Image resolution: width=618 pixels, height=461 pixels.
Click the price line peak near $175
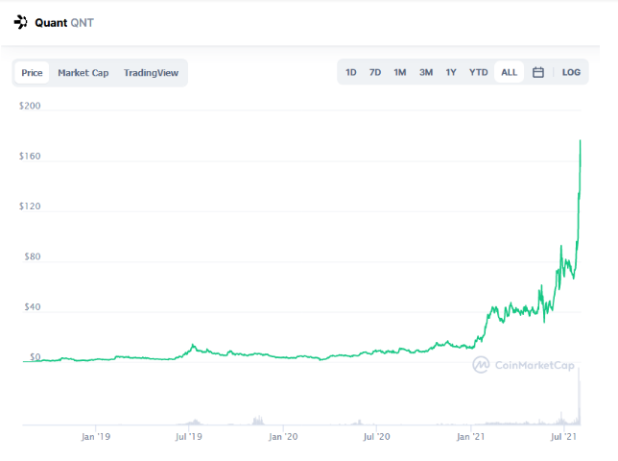[580, 141]
